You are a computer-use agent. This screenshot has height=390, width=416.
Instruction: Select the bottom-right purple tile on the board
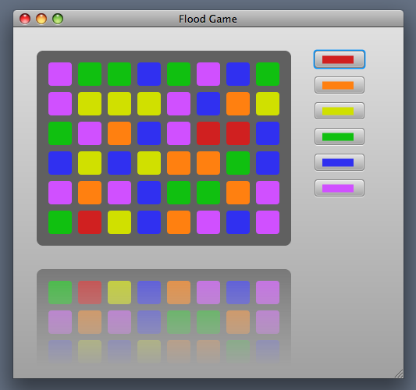(268, 222)
